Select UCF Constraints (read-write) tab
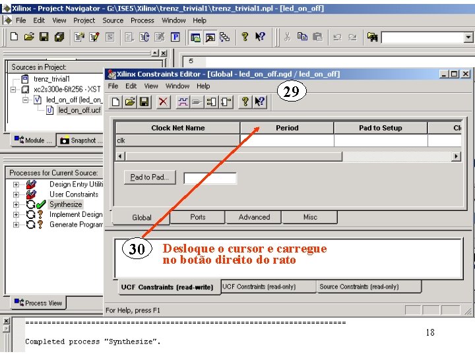The width and height of the screenshot is (475, 356). 167,287
